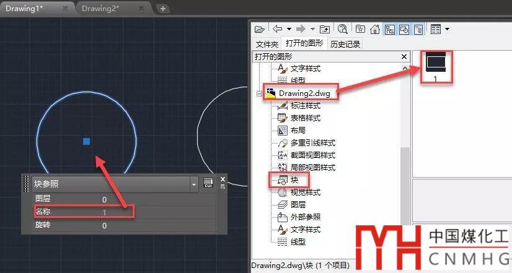Click the Home icon in DesignCenter
The image size is (512, 273).
(x=375, y=29)
